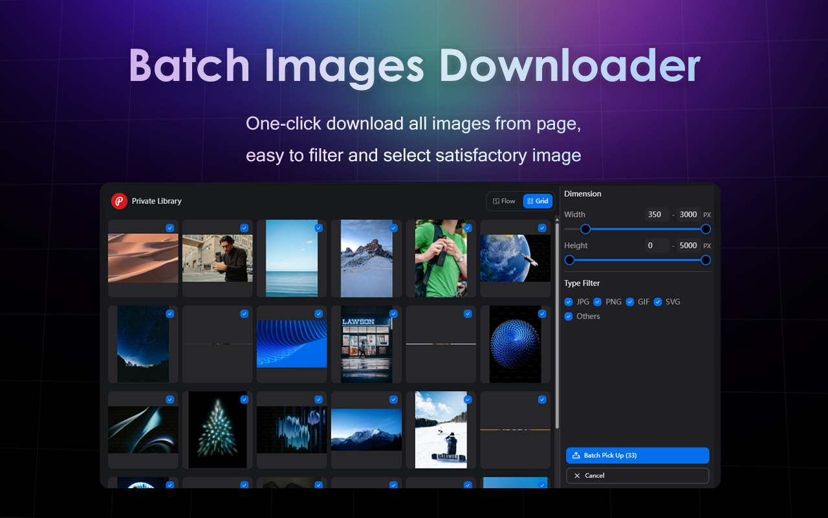The height and width of the screenshot is (518, 828).
Task: Deselect the blue wave pattern image checkbox
Action: pyautogui.click(x=318, y=314)
